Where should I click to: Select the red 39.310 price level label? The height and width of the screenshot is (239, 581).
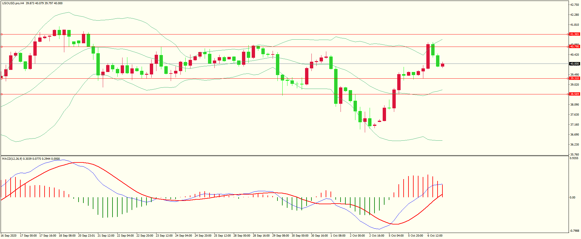(x=574, y=78)
